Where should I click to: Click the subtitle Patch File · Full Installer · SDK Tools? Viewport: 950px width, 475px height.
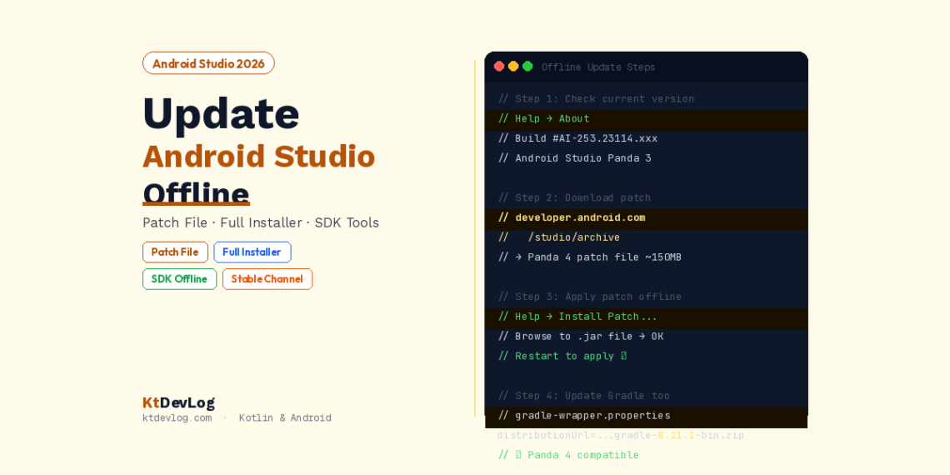[x=261, y=223]
